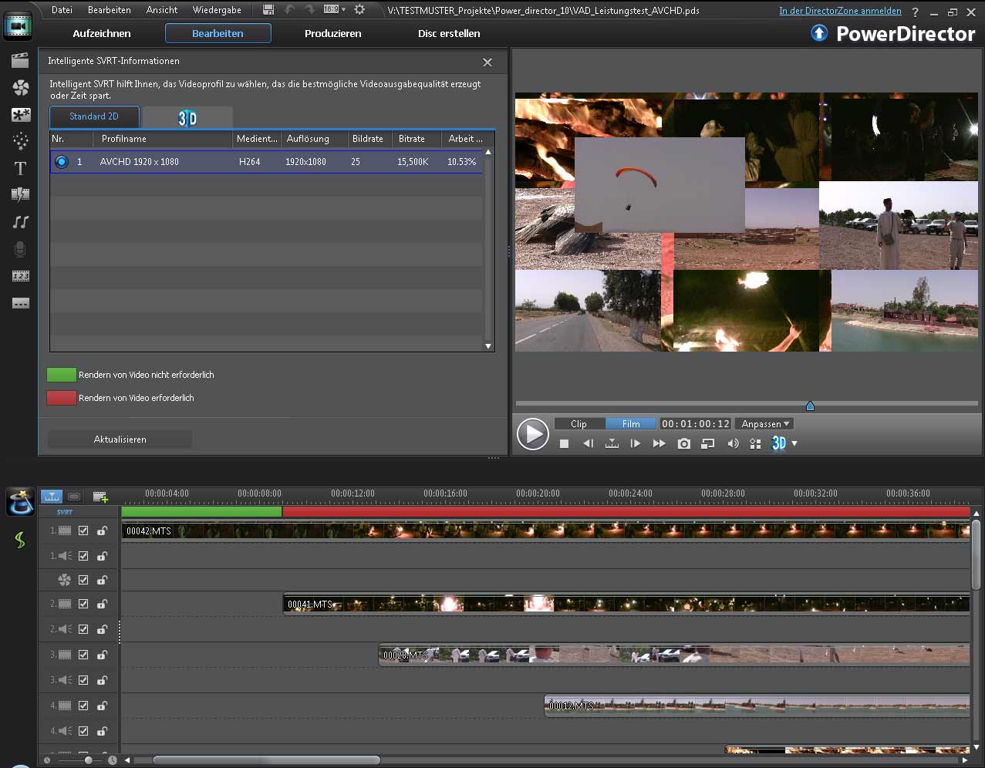Viewport: 985px width, 768px height.
Task: Click the undo arrow in the top toolbar
Action: click(x=290, y=10)
